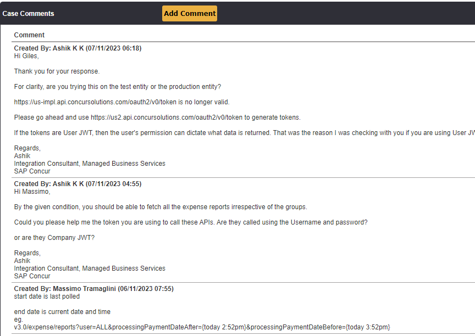Screen dimensions: 475x336
Task: Select 'Created By: Massimo Tramaglini (06/11/2023 07:55)'
Action: click(x=93, y=289)
